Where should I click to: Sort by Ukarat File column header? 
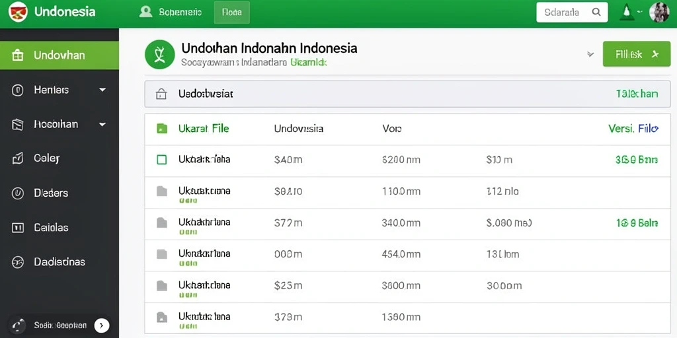point(204,129)
